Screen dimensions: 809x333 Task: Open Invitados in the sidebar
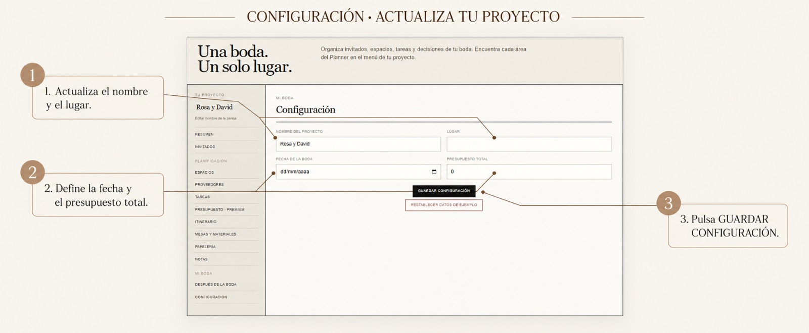(x=205, y=147)
